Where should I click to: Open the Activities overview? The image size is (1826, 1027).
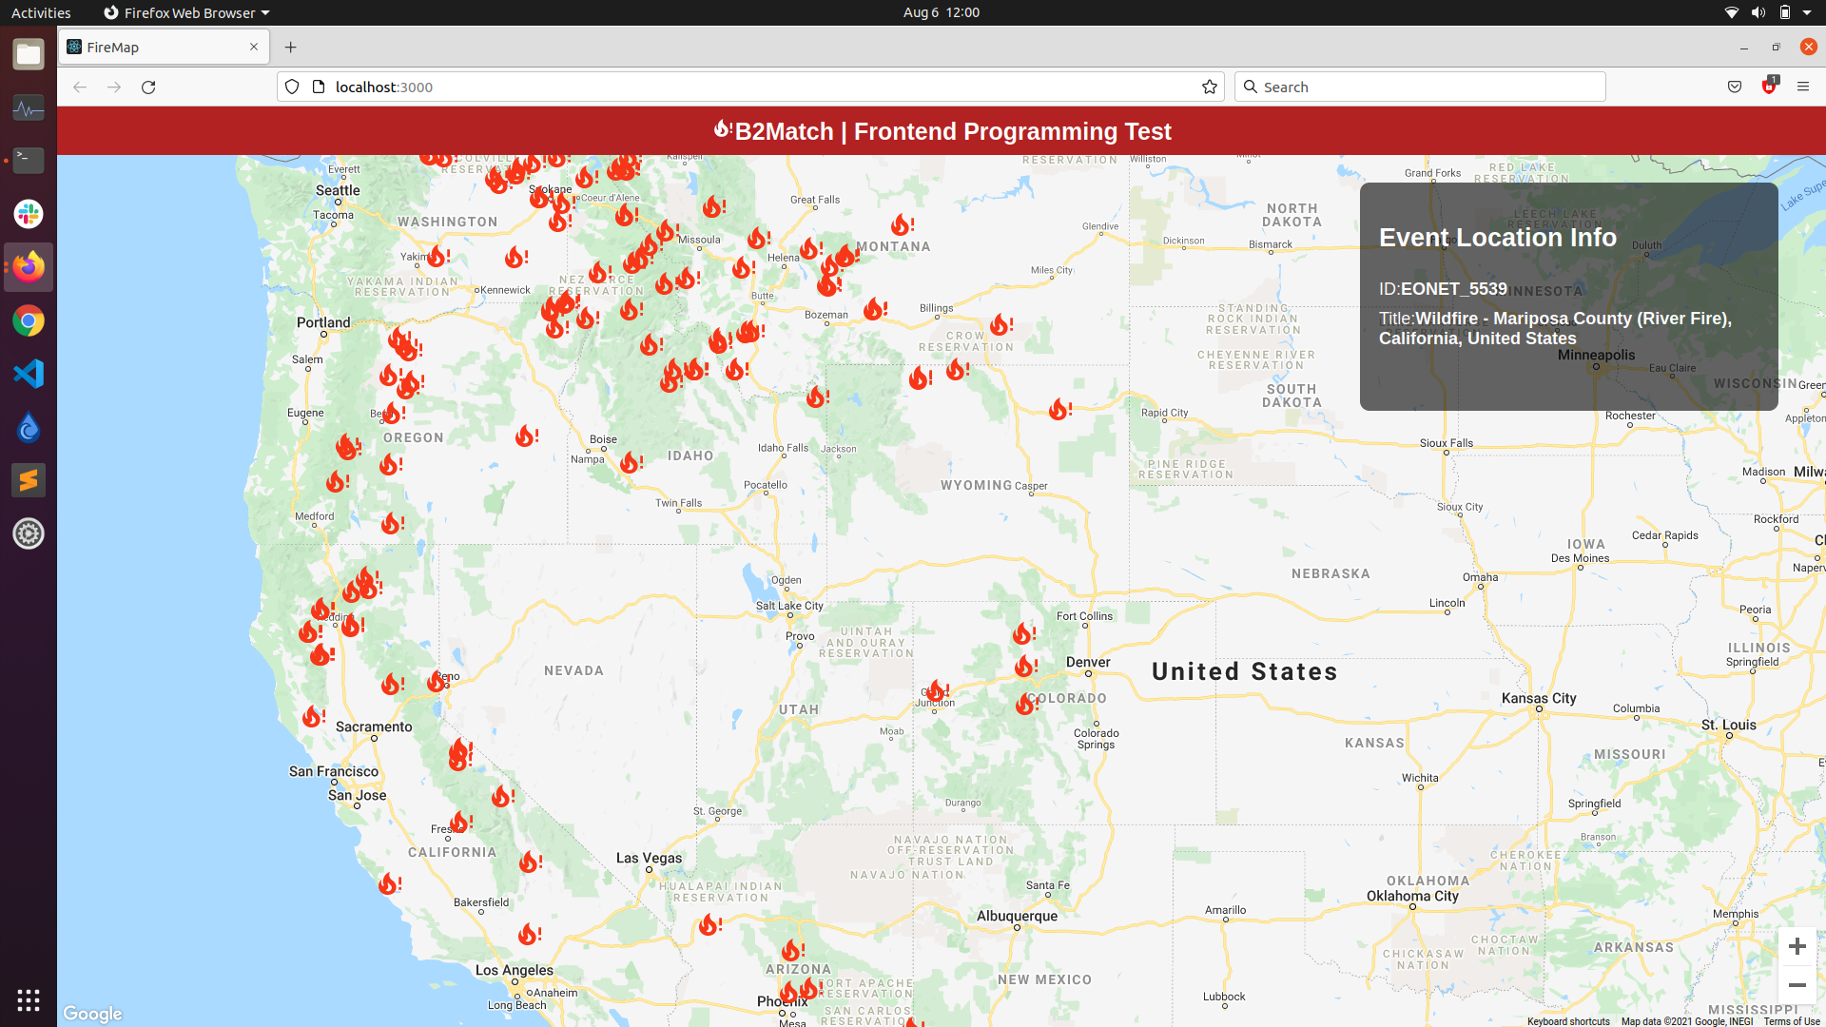[x=41, y=12]
